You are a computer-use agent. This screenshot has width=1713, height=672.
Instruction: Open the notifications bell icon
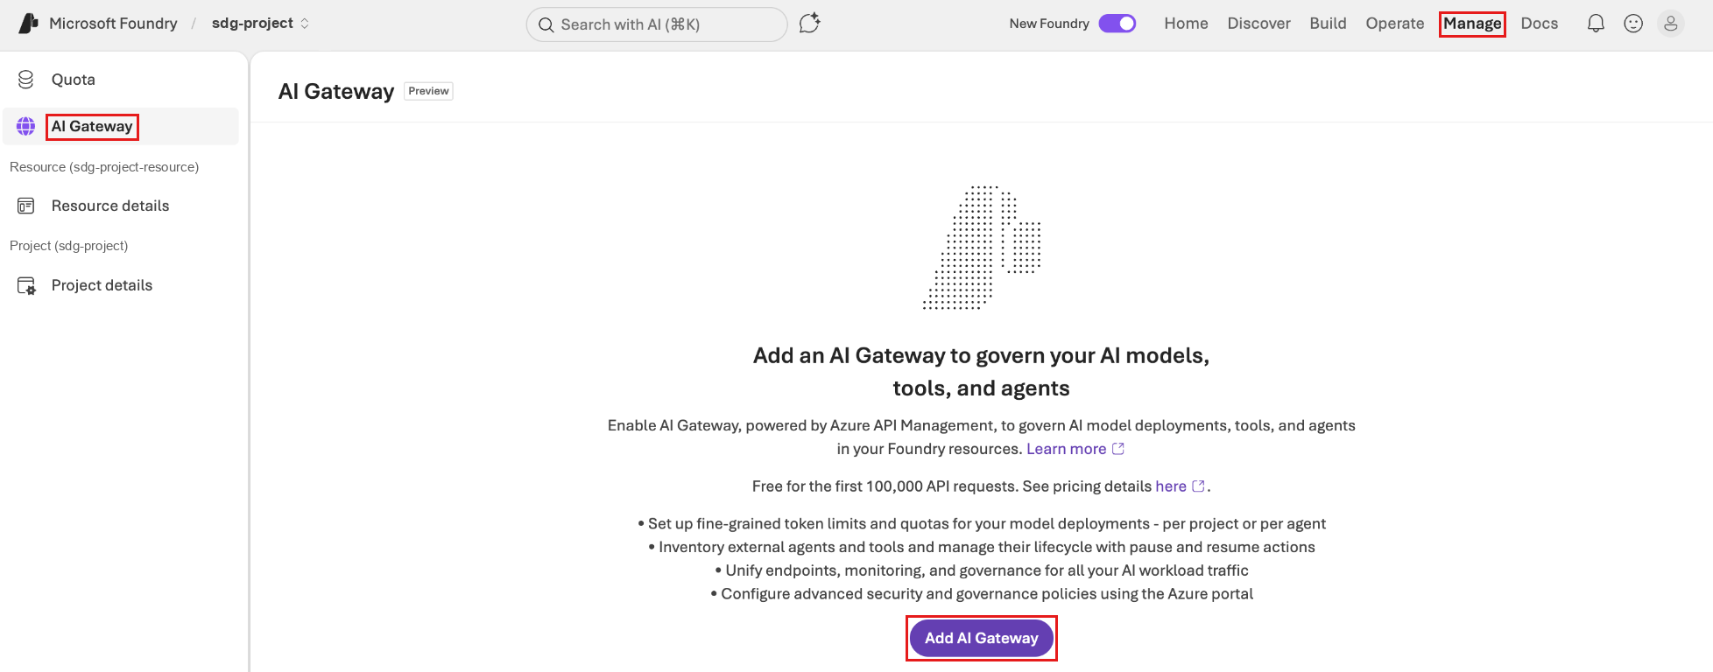(1596, 24)
